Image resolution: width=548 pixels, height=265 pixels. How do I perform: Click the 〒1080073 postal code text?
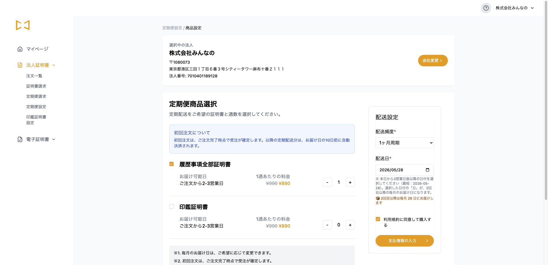point(180,62)
